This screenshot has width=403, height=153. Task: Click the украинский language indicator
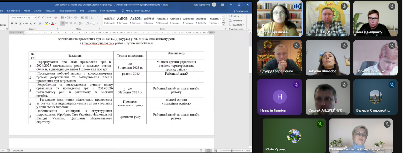tap(18, 150)
